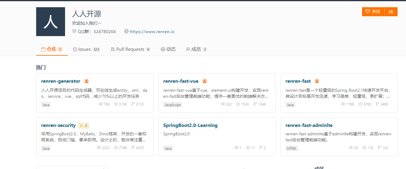The image size is (406, 169).
Task: Click the HTML language tag on renren-fast-adminlte
Action: tap(292, 148)
